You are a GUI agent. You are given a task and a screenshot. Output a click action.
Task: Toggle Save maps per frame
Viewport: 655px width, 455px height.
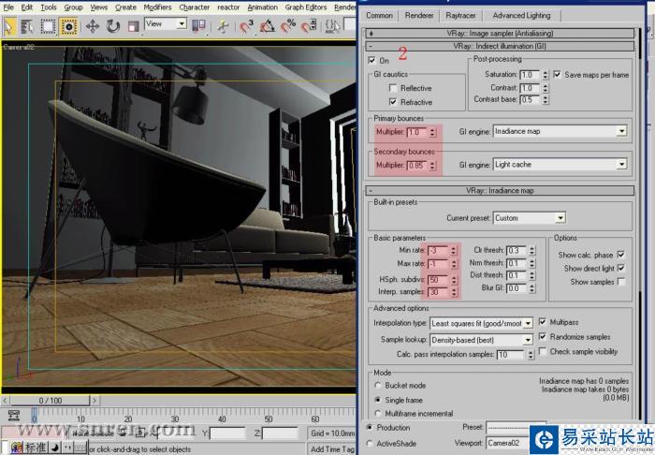557,74
